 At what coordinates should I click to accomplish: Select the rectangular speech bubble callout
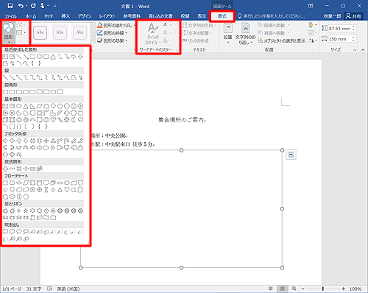[x=5, y=232]
